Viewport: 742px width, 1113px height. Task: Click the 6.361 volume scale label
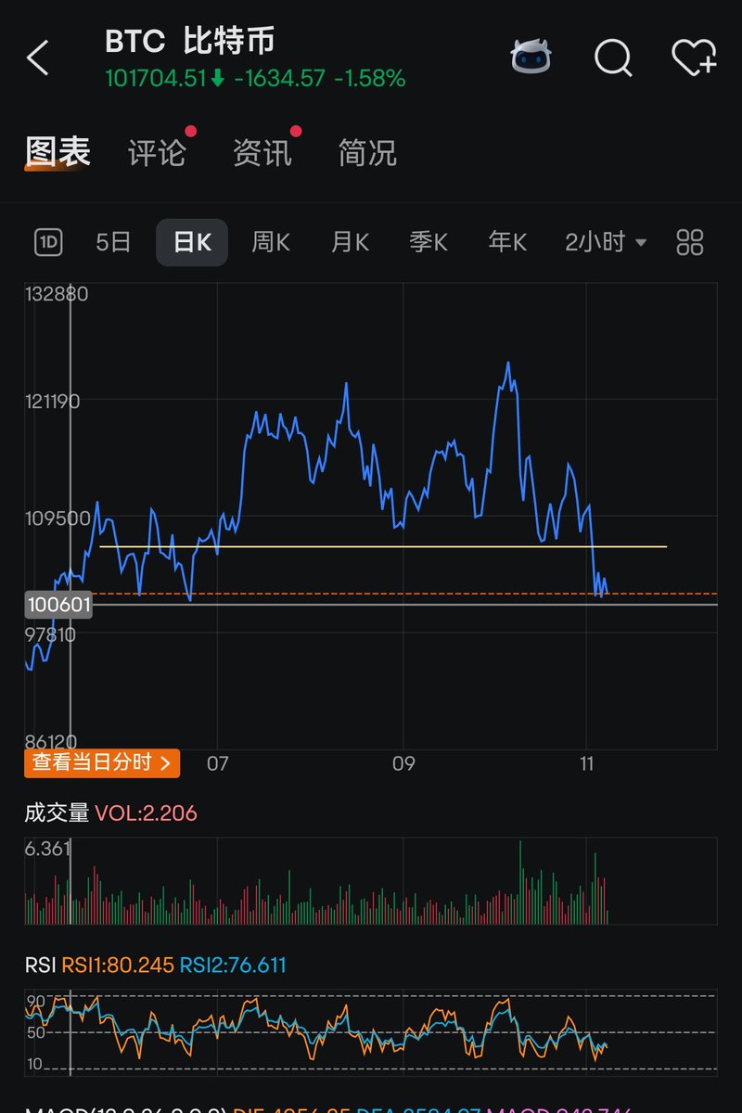(48, 849)
